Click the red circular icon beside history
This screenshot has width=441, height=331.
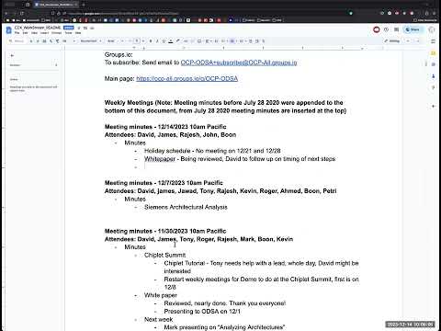pos(377,29)
